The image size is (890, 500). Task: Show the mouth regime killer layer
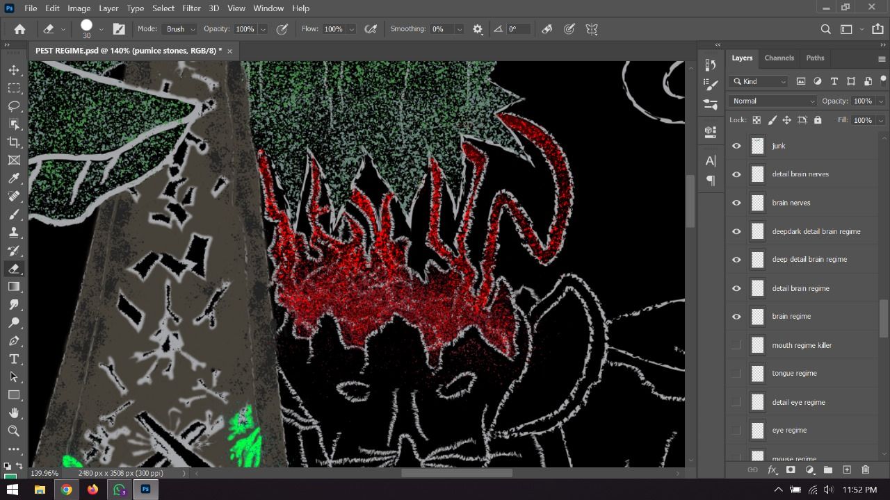coord(736,345)
